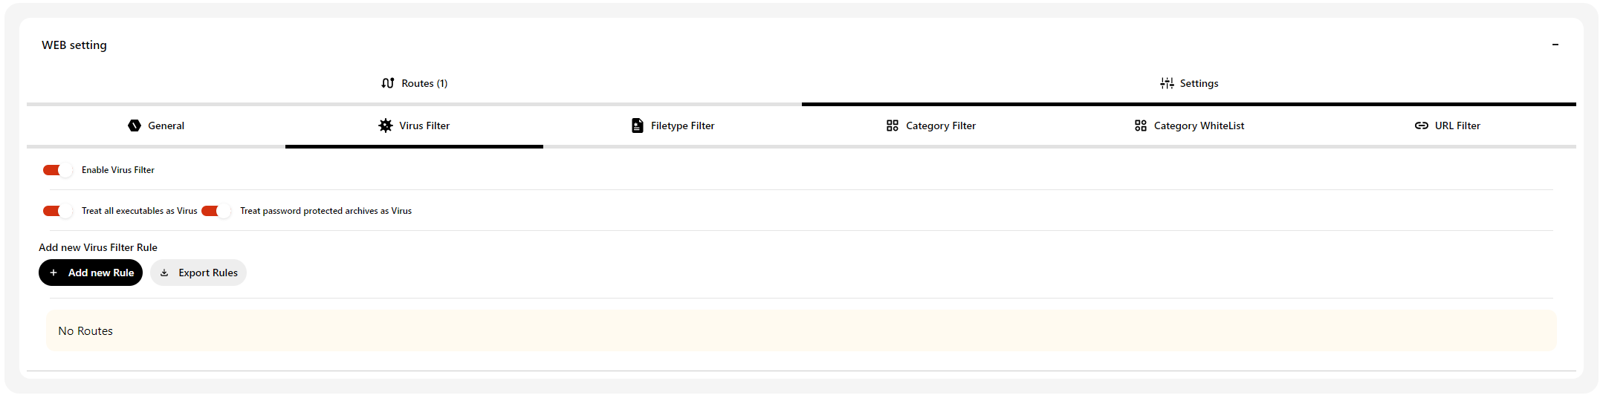
Task: Click the plus icon on Add new Rule
Action: [54, 273]
